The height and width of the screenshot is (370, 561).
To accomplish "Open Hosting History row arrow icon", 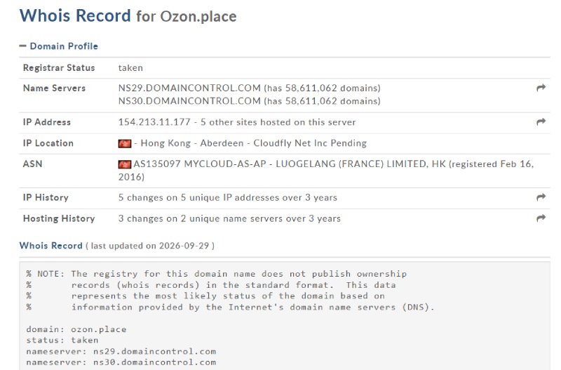I will coord(541,218).
